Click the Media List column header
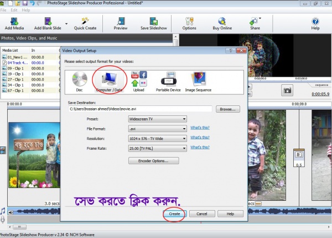 15,50
